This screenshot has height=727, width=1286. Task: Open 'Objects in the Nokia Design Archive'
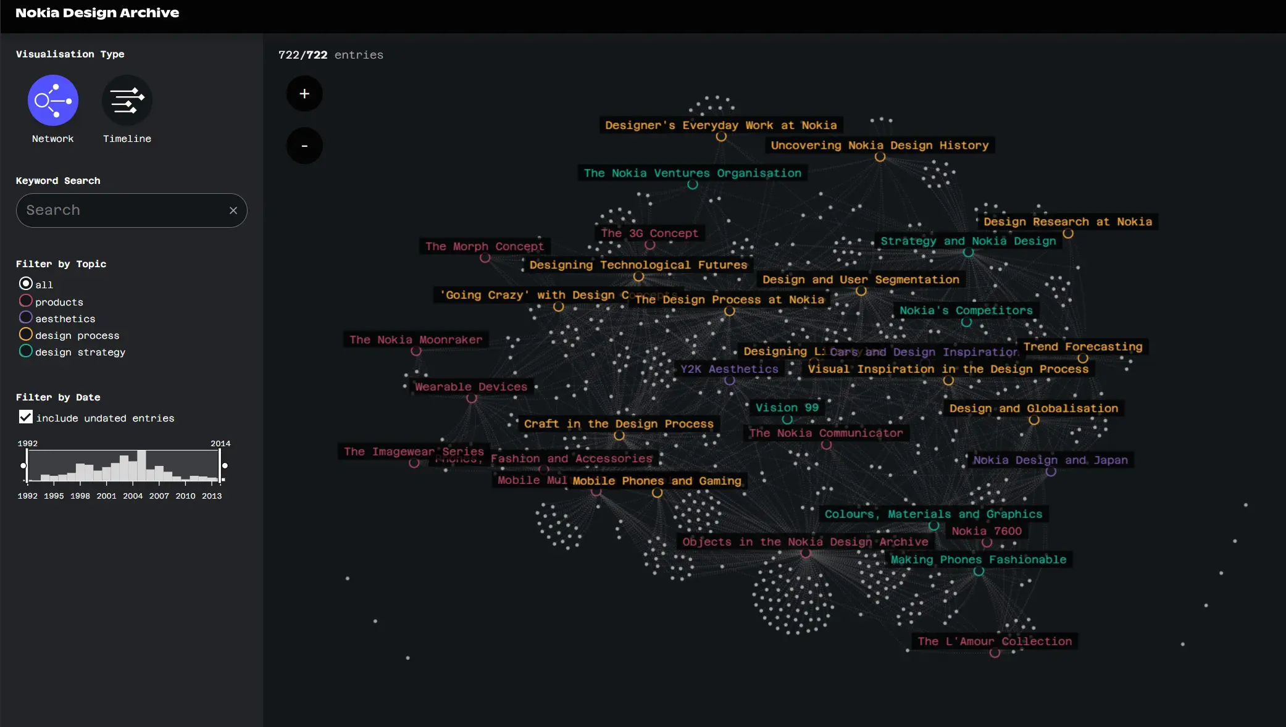(805, 542)
